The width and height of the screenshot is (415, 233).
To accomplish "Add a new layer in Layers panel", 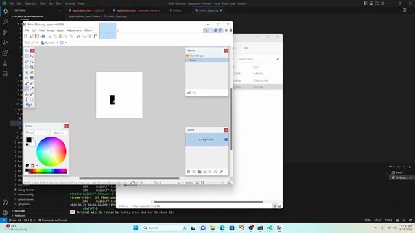I will point(189,172).
